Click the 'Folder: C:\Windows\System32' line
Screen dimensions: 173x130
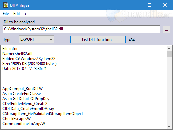[x=29, y=59]
